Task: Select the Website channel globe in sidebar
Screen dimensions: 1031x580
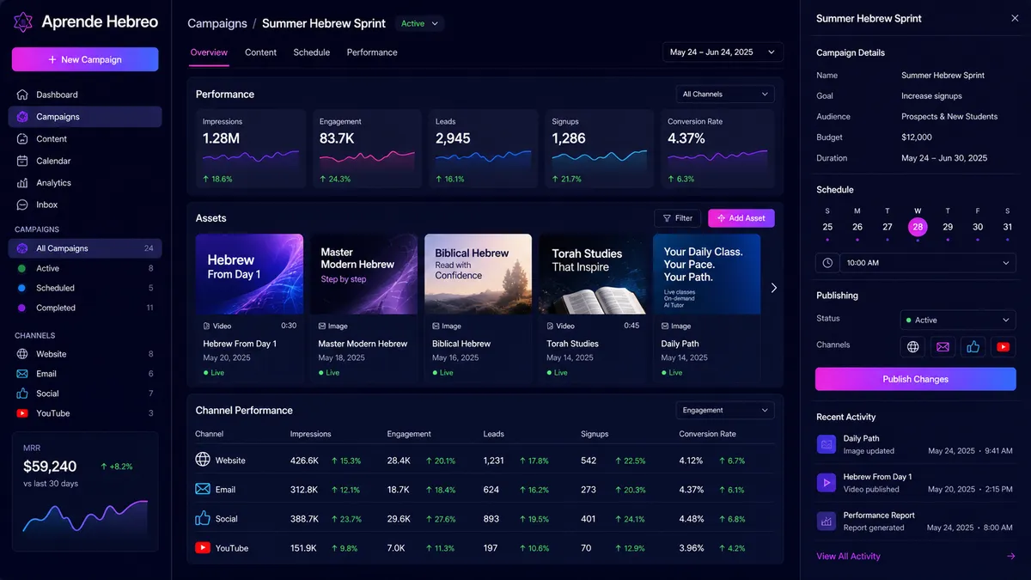Action: point(22,354)
